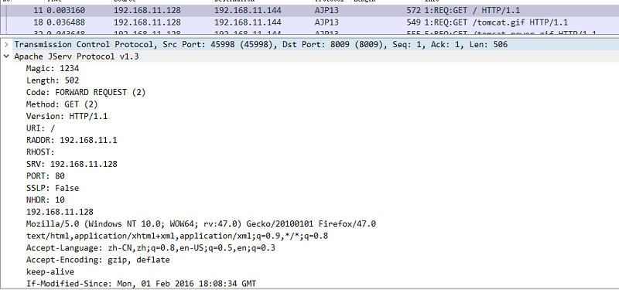Select the Accept-Language header line
The image size is (619, 290).
click(x=150, y=247)
